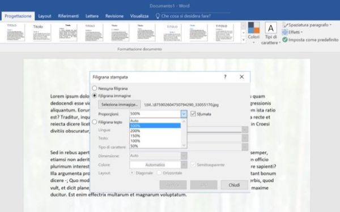
Task: Choose 50% in the Proporzioni list
Action: click(x=155, y=146)
